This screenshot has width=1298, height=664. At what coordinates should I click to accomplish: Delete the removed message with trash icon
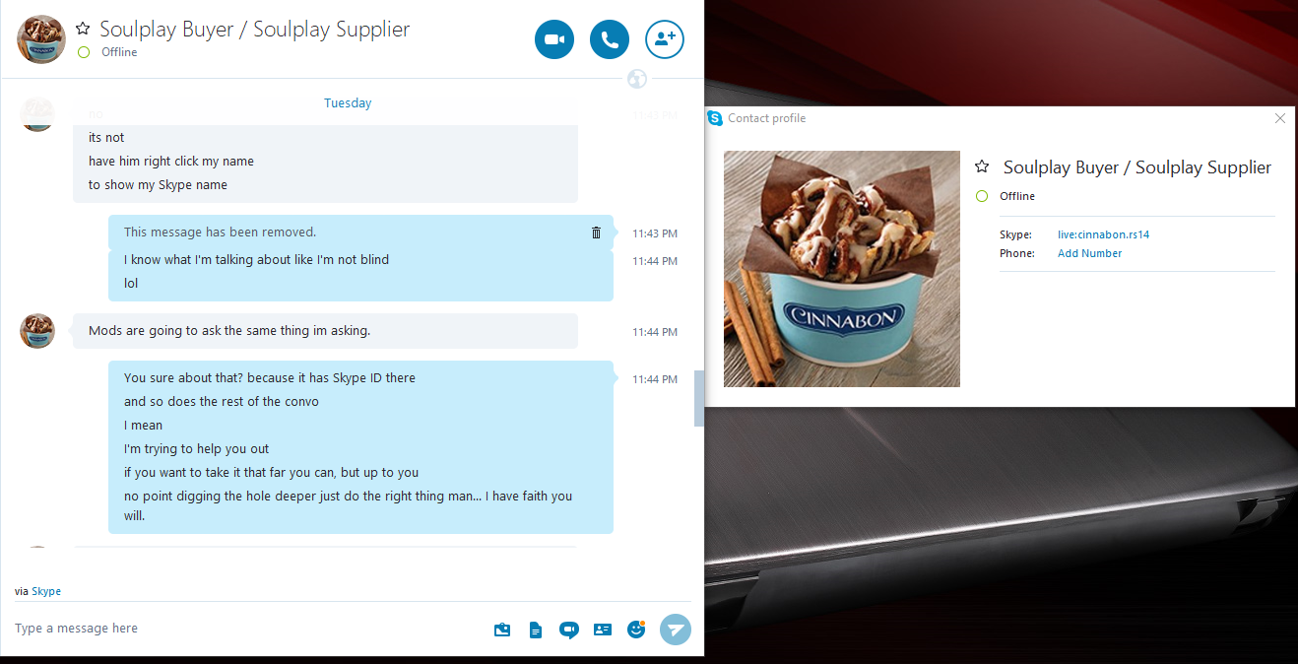[596, 232]
